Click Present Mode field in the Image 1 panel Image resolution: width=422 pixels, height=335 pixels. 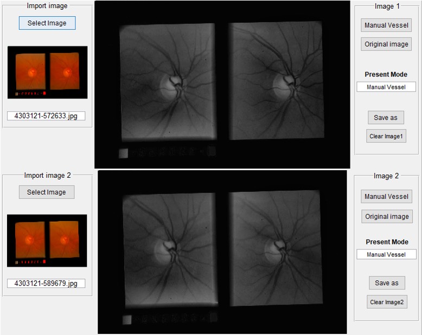point(386,87)
